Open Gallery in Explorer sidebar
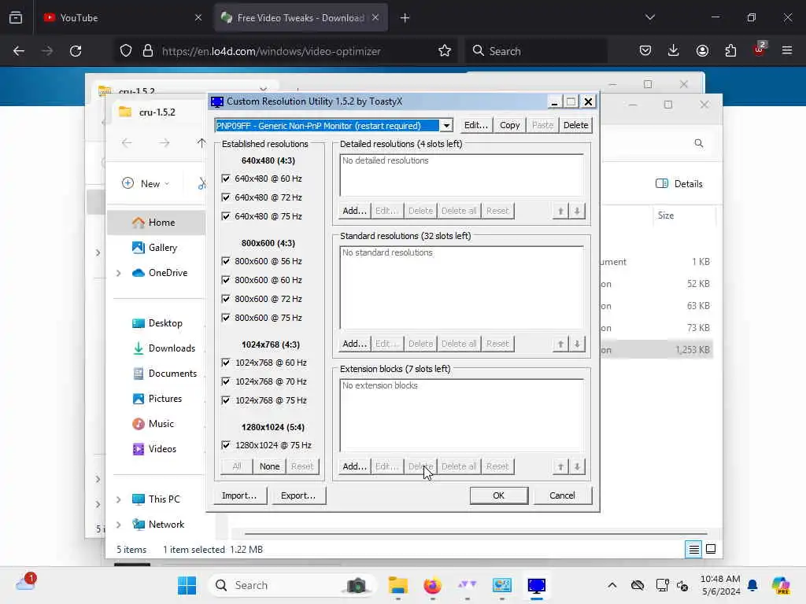 coord(156,248)
